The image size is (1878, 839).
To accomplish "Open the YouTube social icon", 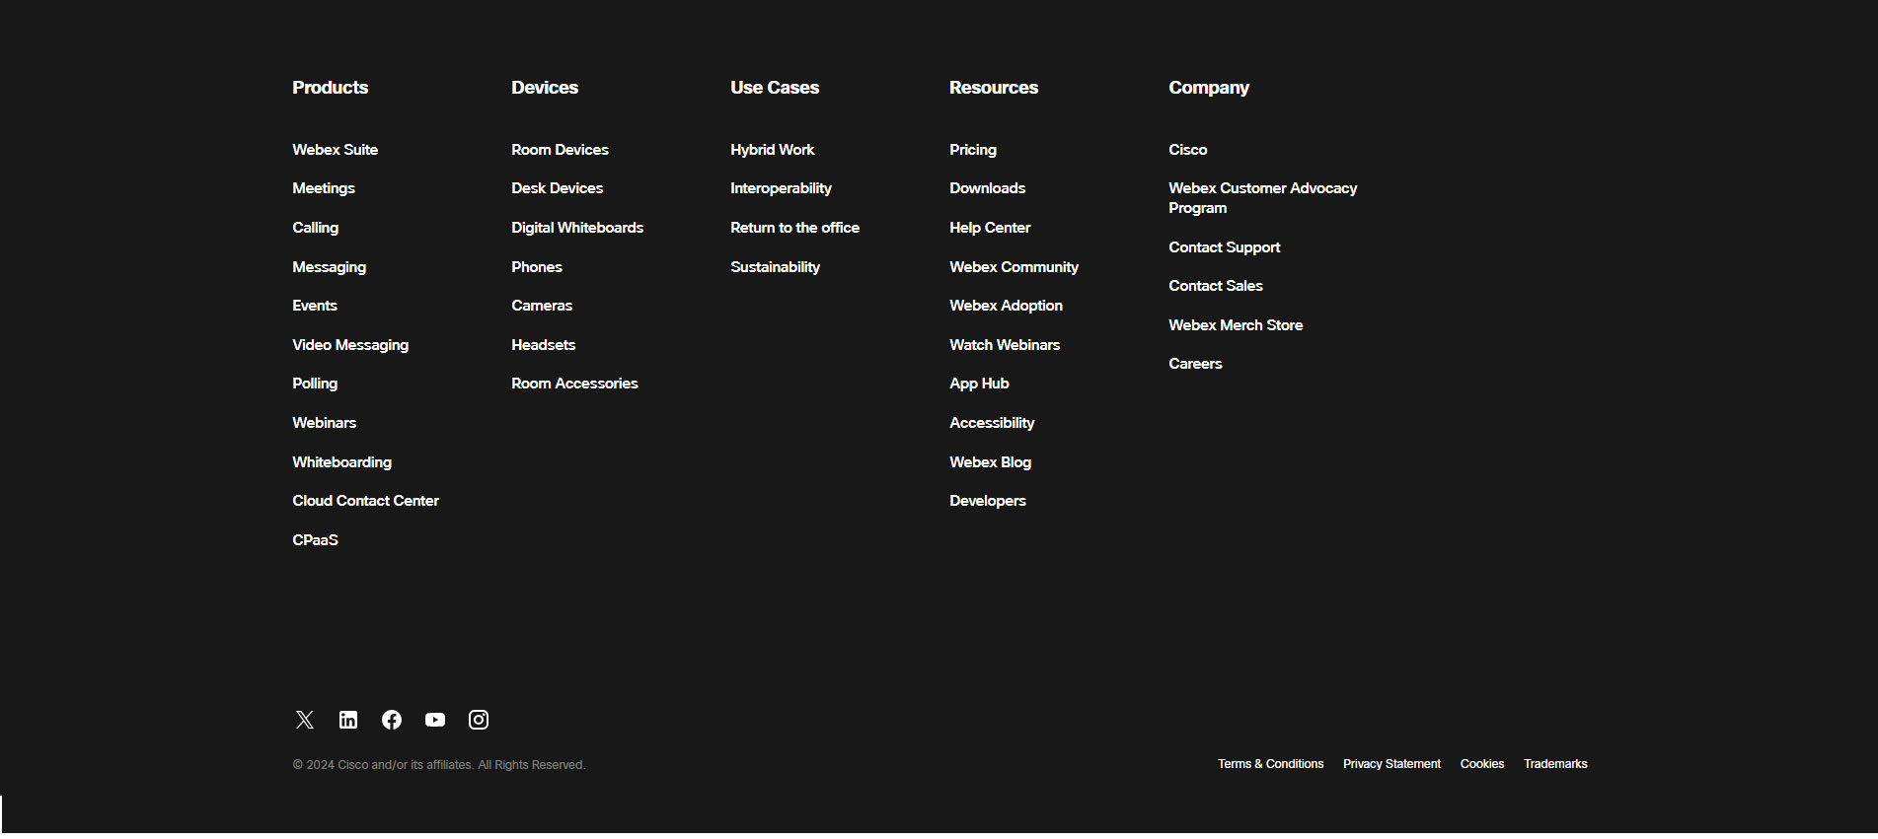I will coord(435,720).
